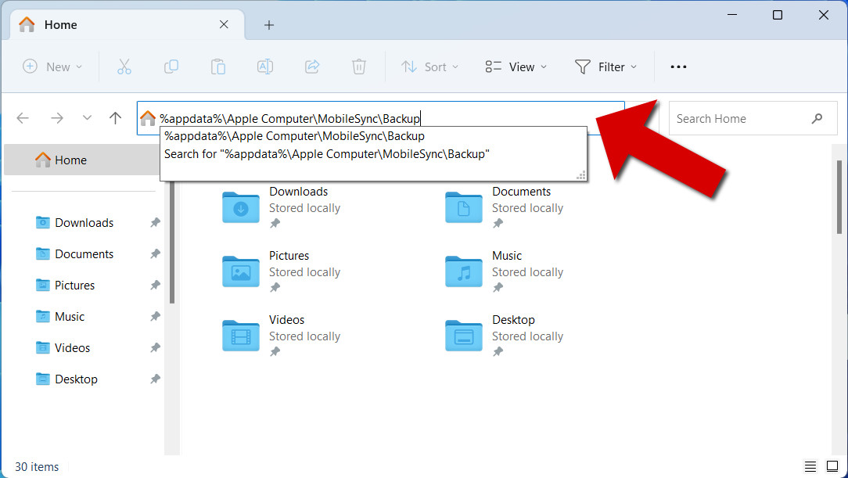848x478 pixels.
Task: Minimize the File Explorer window
Action: tap(732, 15)
